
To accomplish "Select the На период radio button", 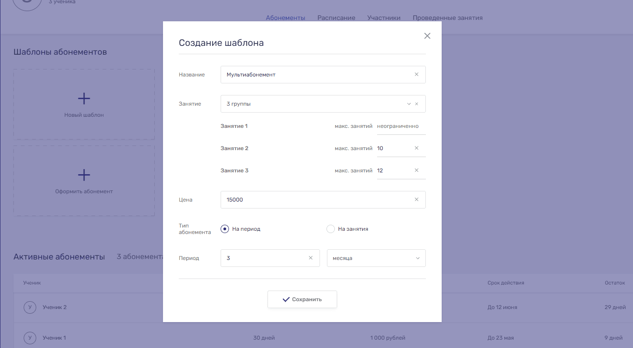I will click(x=225, y=229).
